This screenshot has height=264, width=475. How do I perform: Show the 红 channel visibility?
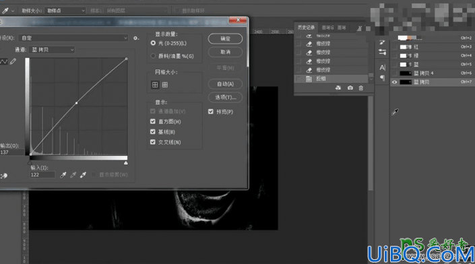pos(394,47)
